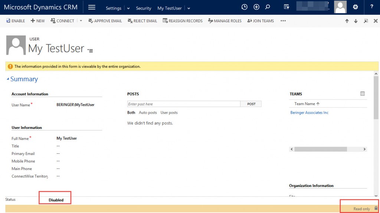
Task: Open the Settings area in nav bar
Action: pos(114,8)
